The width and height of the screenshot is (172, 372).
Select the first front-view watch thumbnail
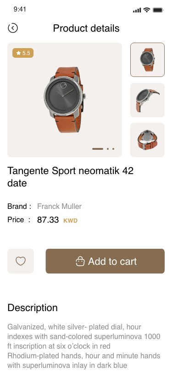(147, 60)
